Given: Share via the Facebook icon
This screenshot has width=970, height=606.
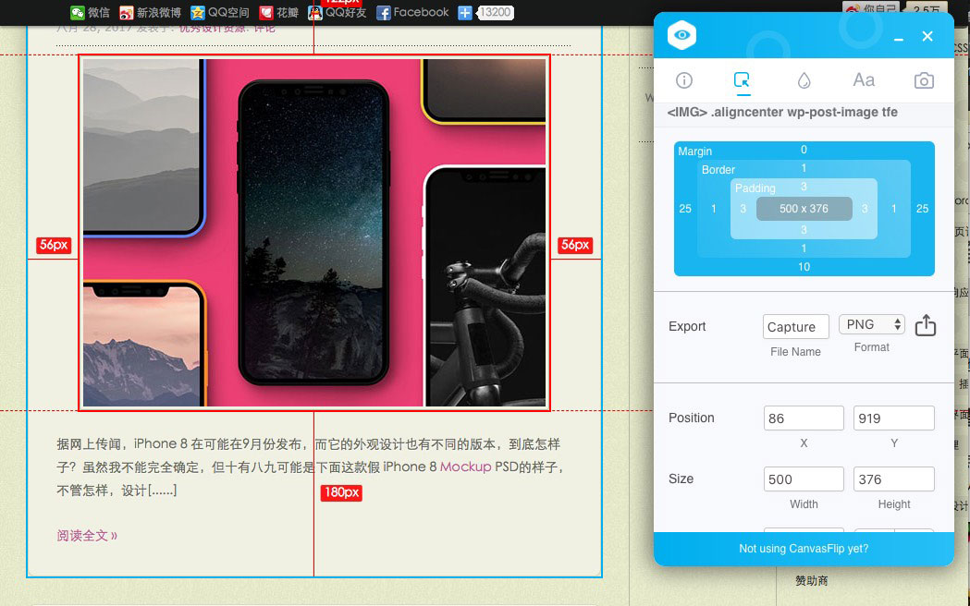Looking at the screenshot, I should pyautogui.click(x=384, y=12).
